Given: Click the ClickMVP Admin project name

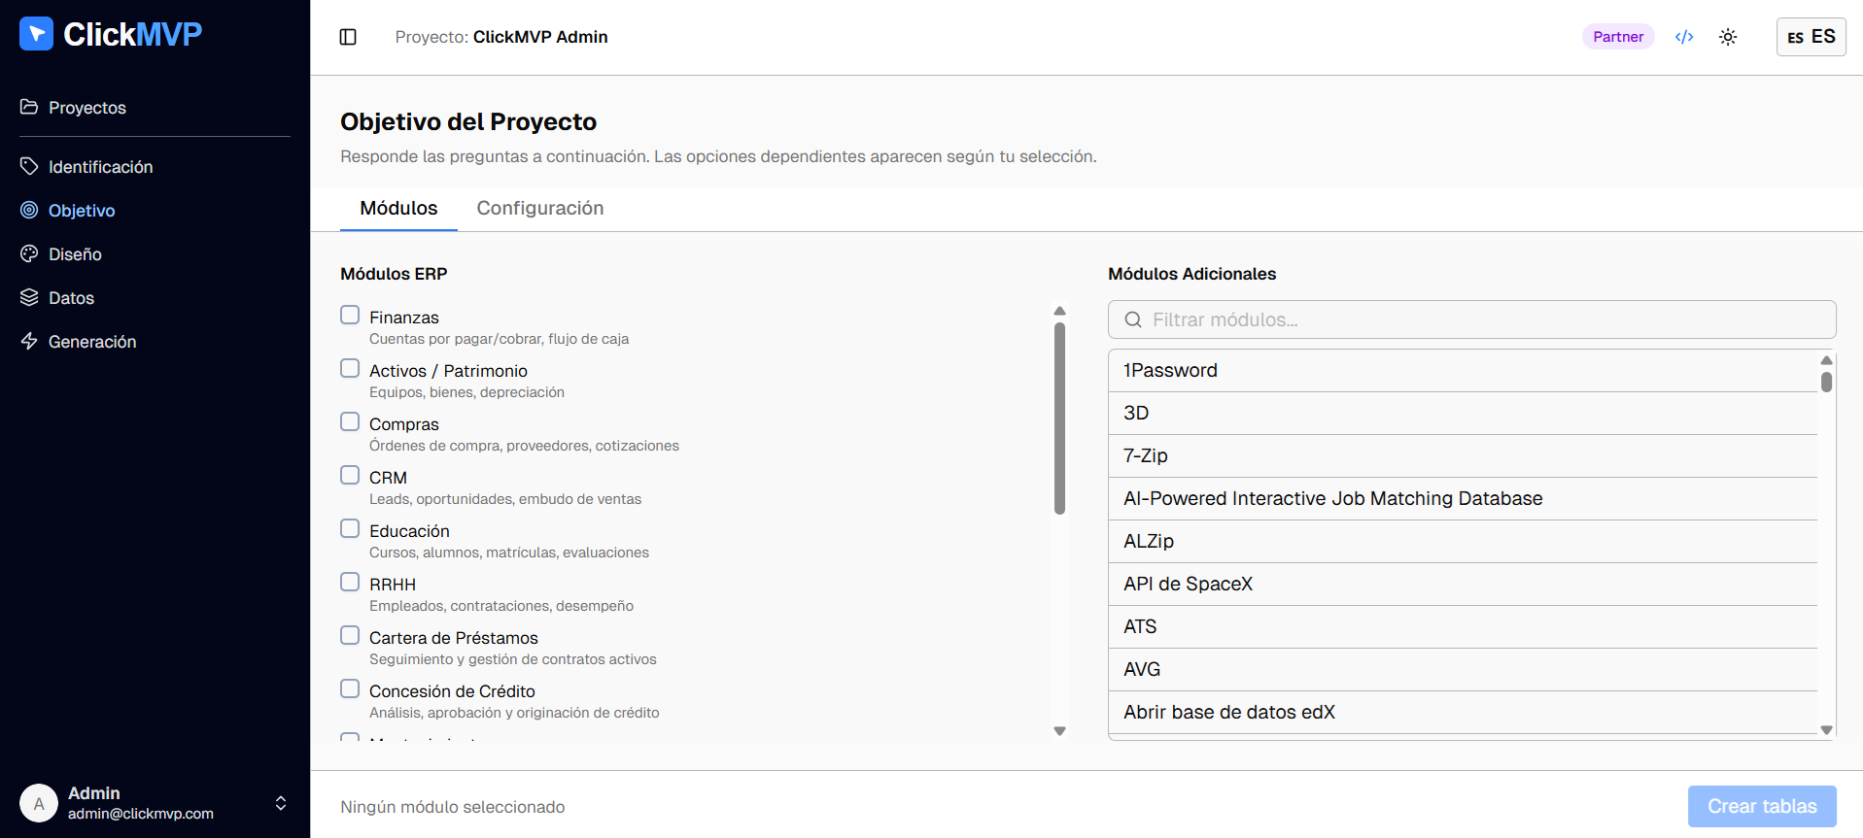Looking at the screenshot, I should point(540,37).
